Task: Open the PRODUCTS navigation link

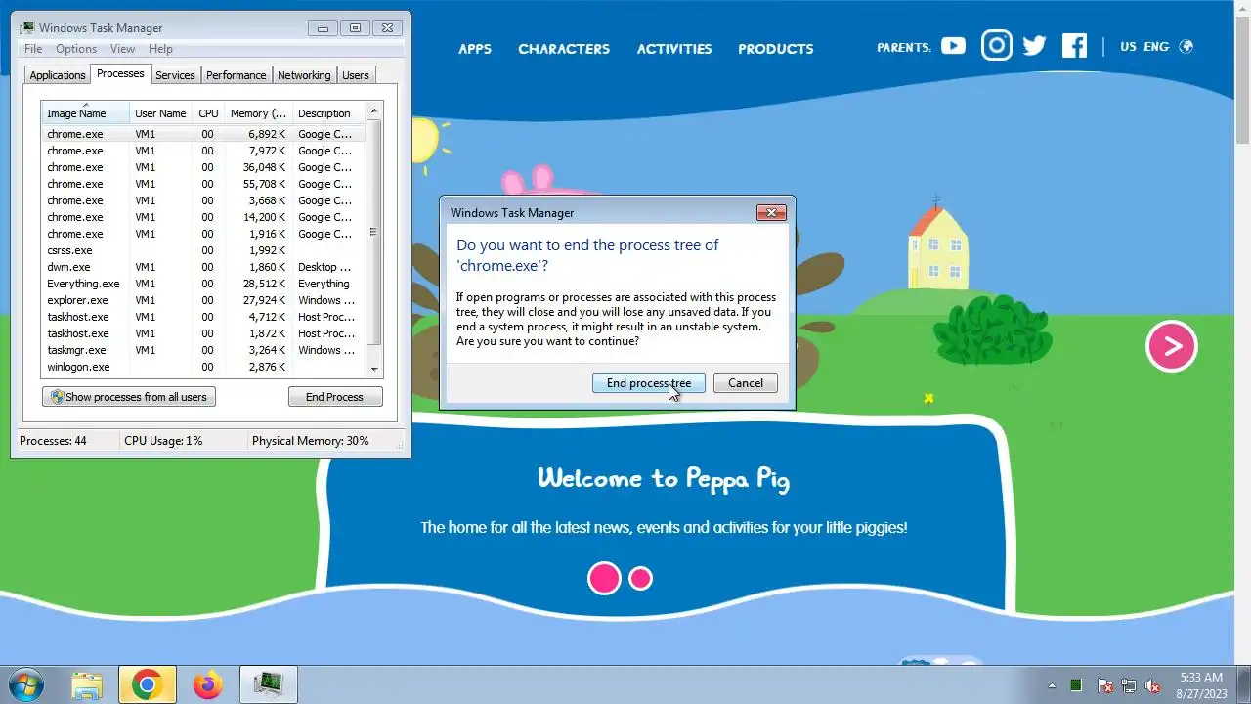Action: tap(776, 49)
